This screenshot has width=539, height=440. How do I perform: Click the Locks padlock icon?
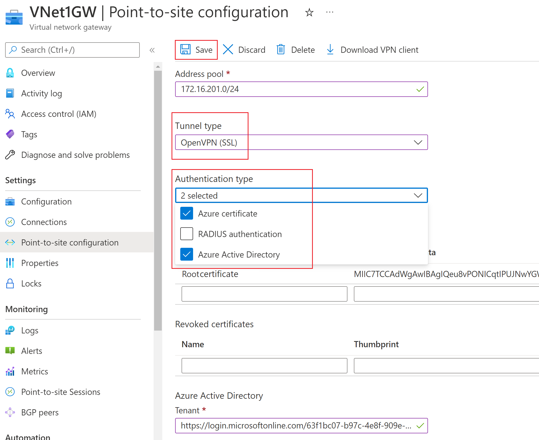(10, 283)
